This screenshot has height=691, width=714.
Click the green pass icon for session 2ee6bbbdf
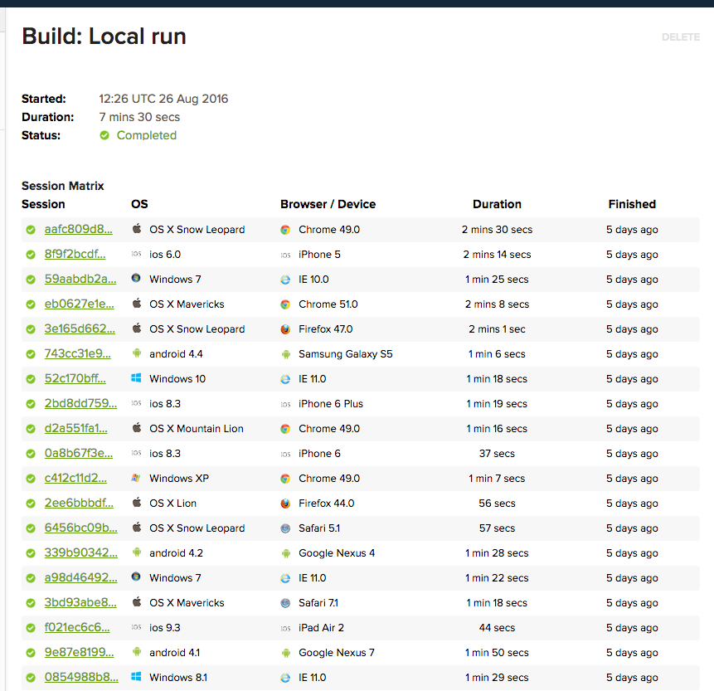[31, 504]
